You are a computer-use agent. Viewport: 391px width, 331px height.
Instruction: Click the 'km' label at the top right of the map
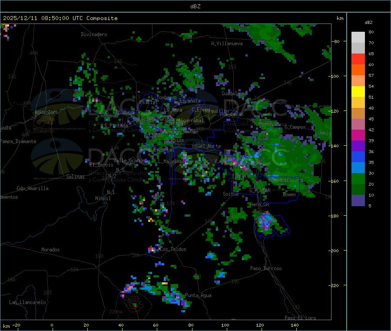pyautogui.click(x=340, y=18)
